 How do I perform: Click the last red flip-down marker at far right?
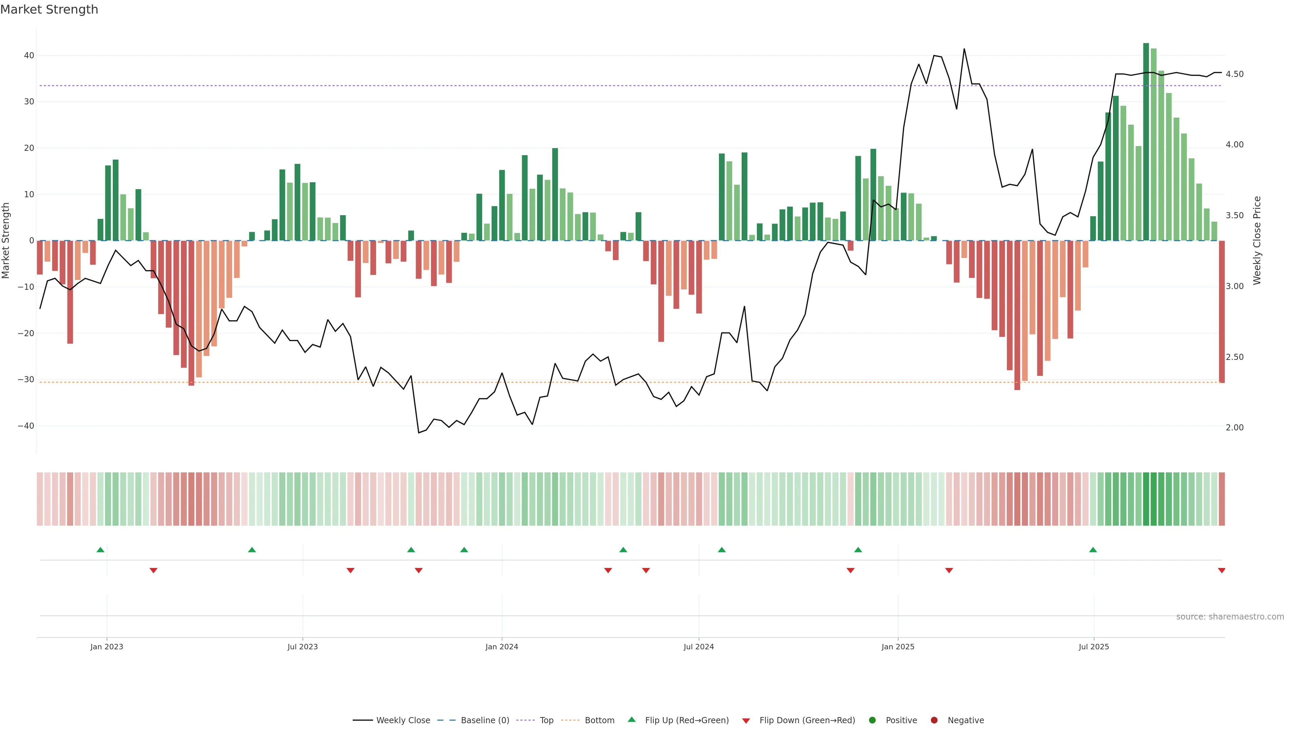click(1221, 570)
